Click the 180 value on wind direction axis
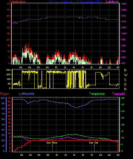 8,79
